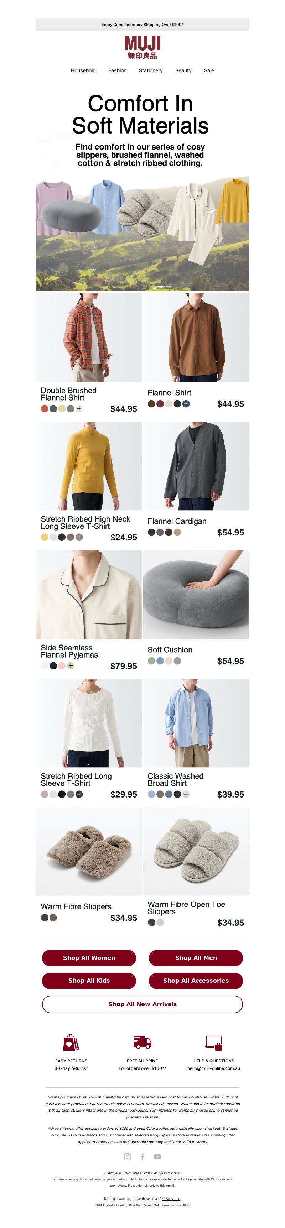Select yellow swatch for Stretch Ribbed High Neck
Image resolution: width=285 pixels, height=1228 pixels.
point(44,537)
